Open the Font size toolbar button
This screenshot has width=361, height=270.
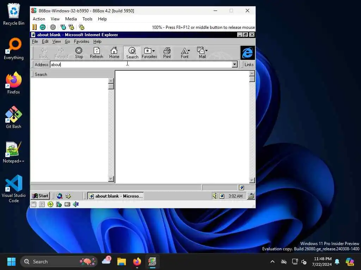point(185,53)
